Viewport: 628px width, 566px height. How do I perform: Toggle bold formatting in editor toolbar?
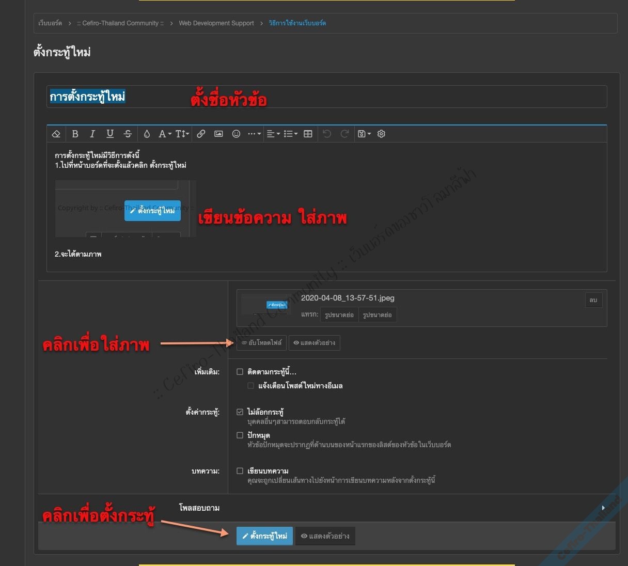75,134
